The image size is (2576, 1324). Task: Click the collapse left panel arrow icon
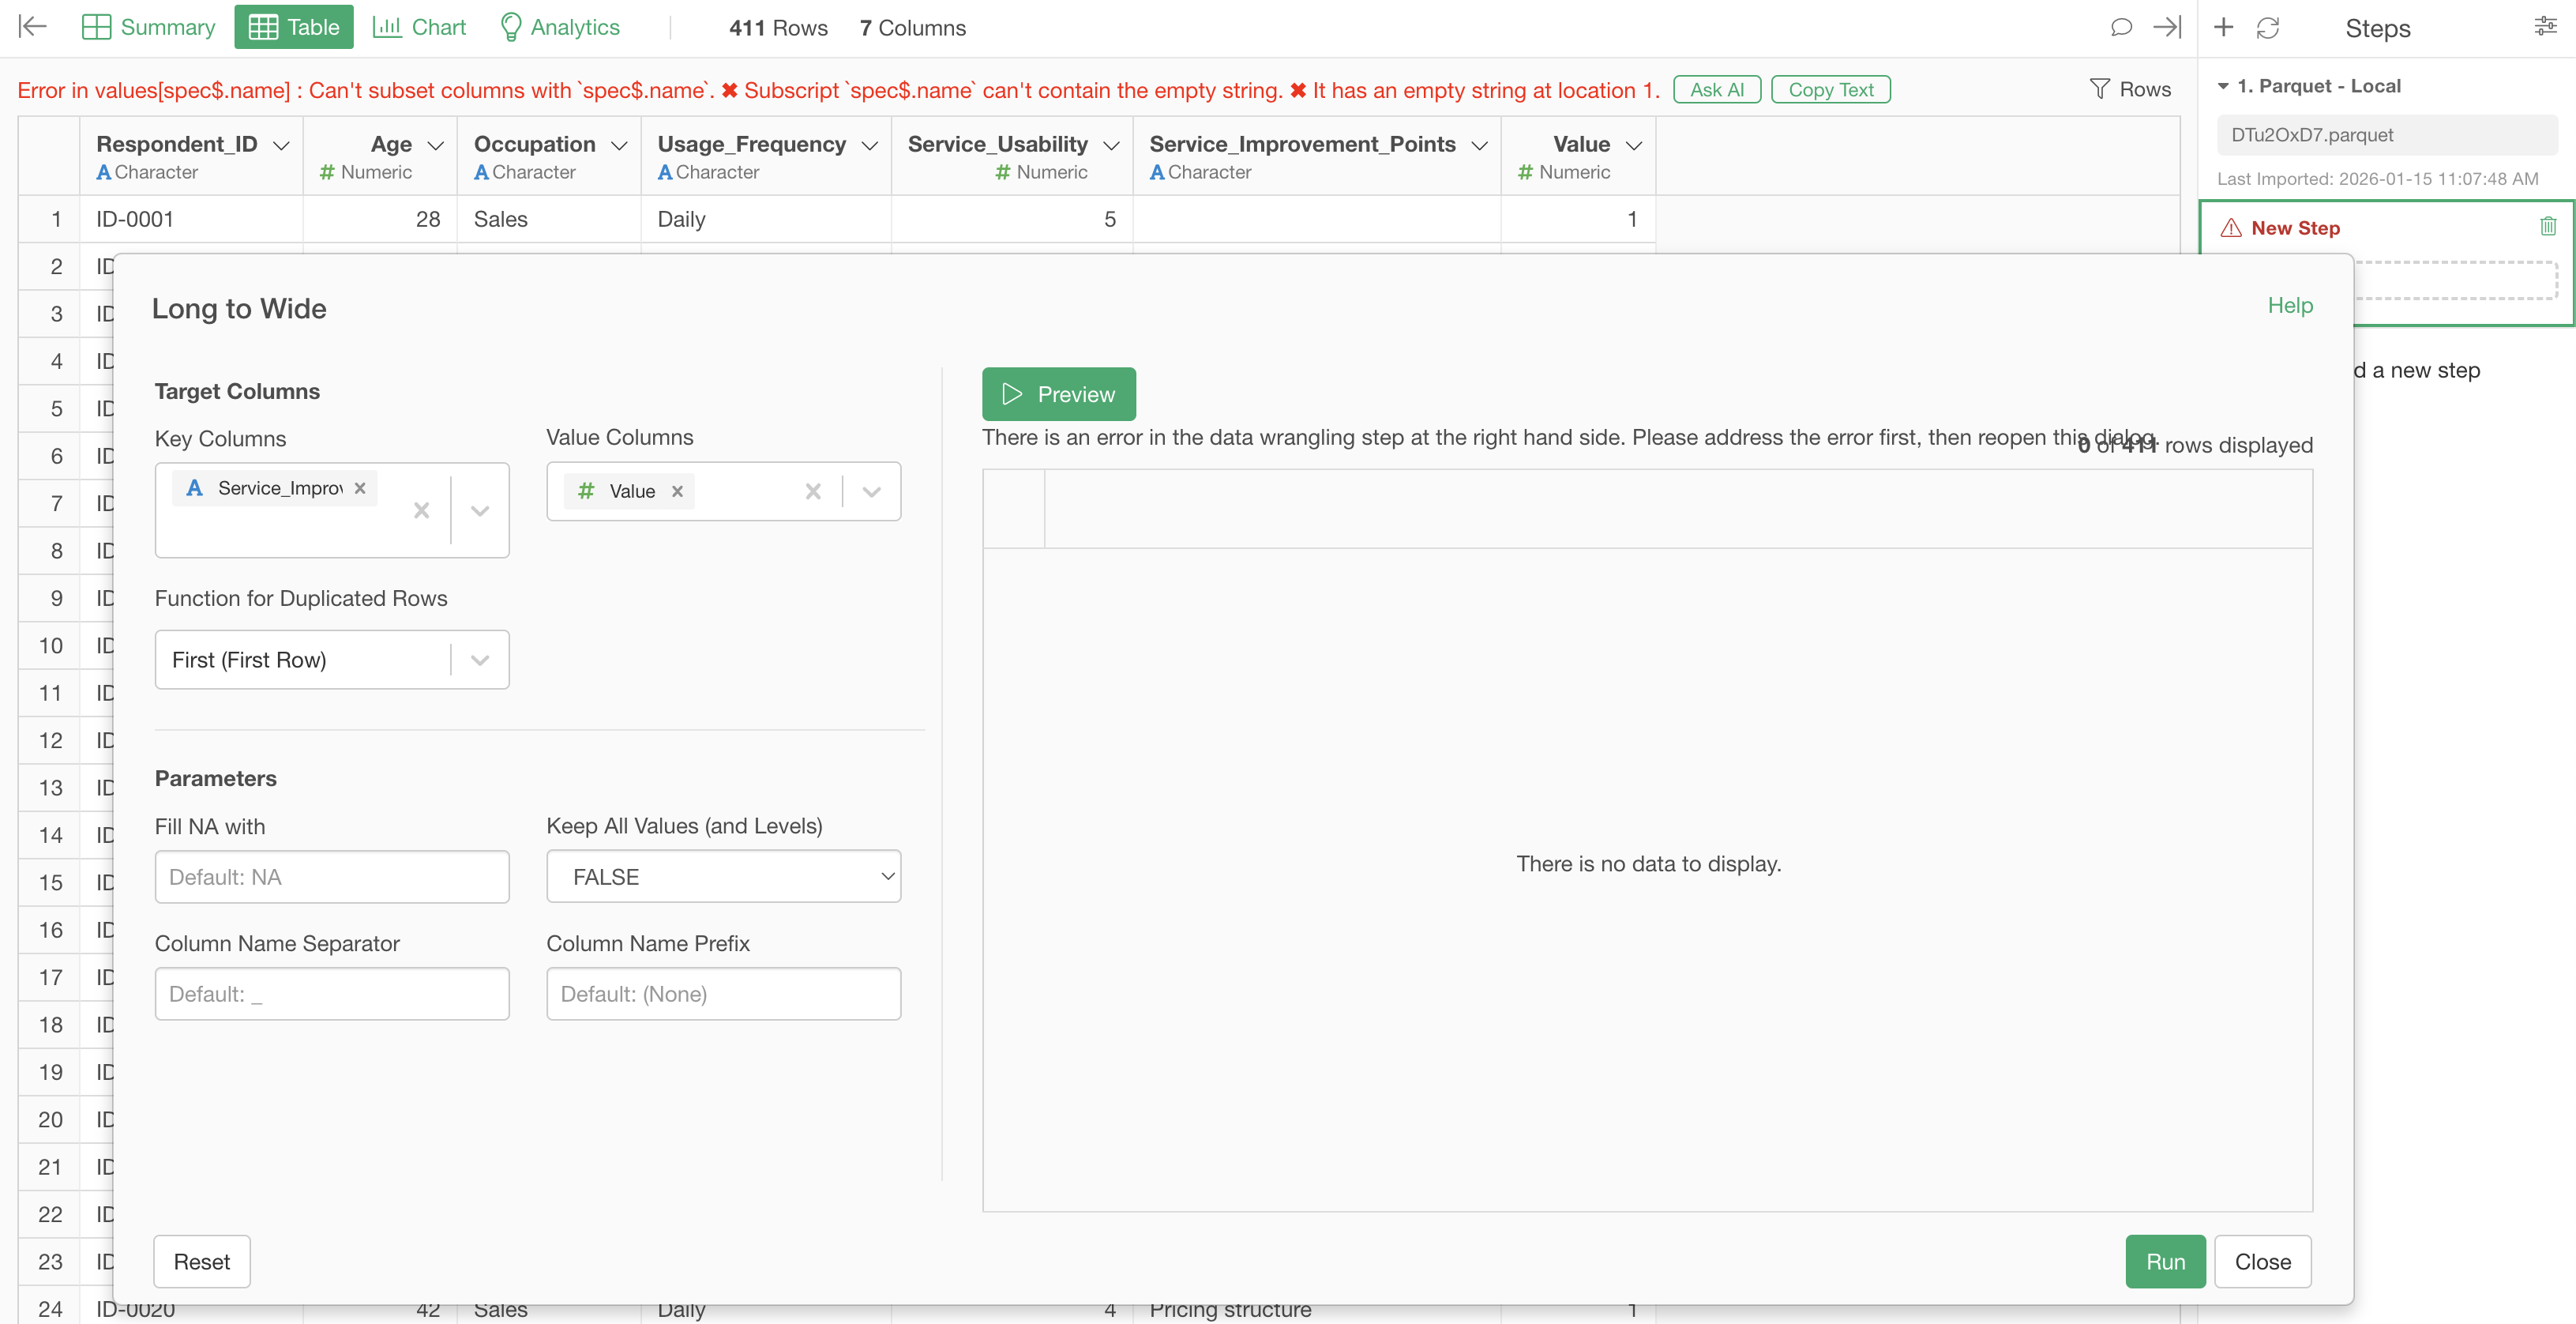point(33,27)
